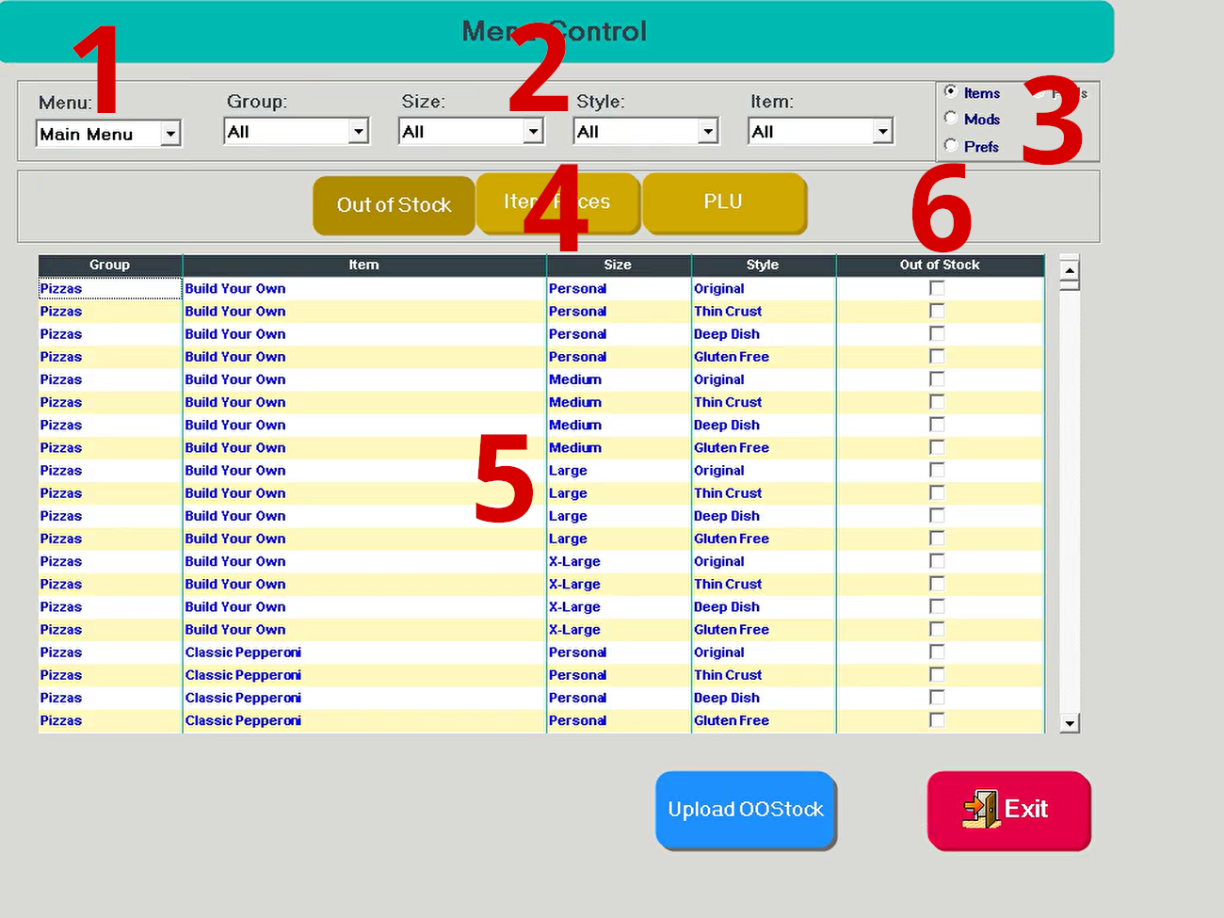
Task: Click 'Personal' in the Build Your Own Deep Dish row
Action: (x=578, y=334)
